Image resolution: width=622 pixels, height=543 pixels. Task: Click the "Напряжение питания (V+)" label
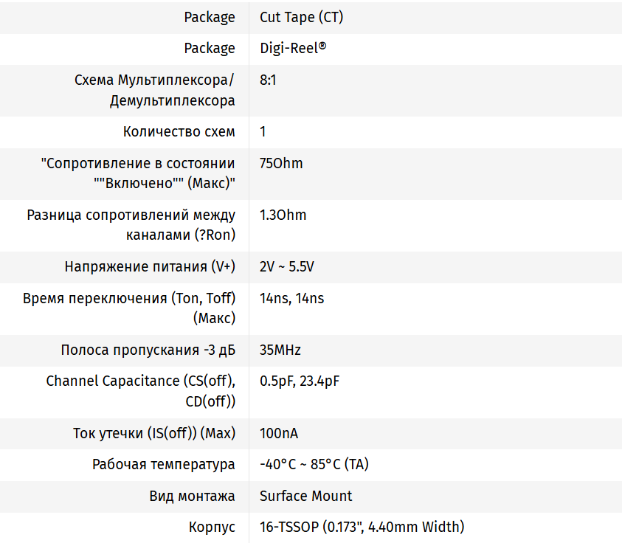pos(150,267)
